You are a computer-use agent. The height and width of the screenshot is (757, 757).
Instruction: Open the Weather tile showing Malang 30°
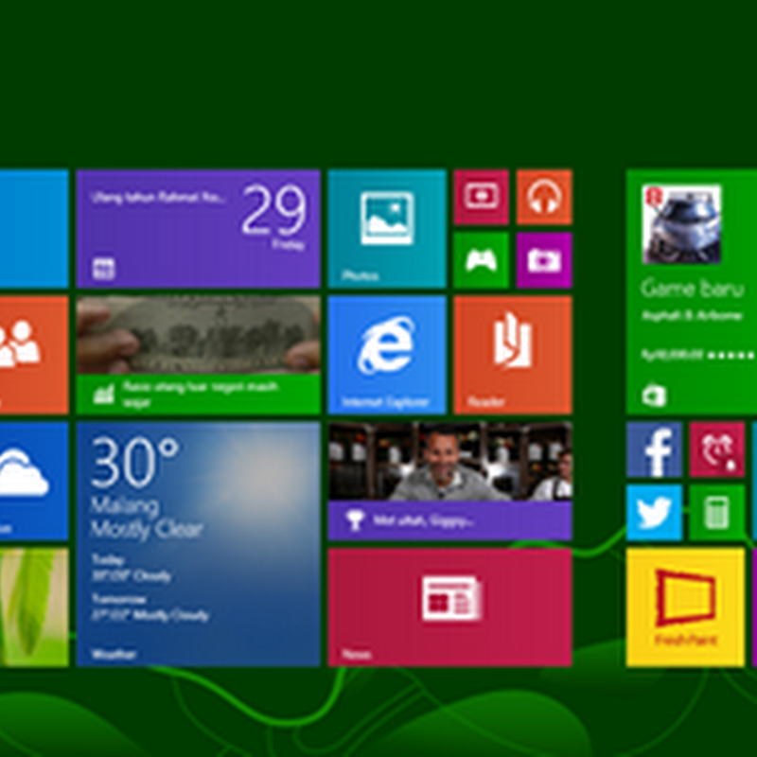[x=198, y=544]
